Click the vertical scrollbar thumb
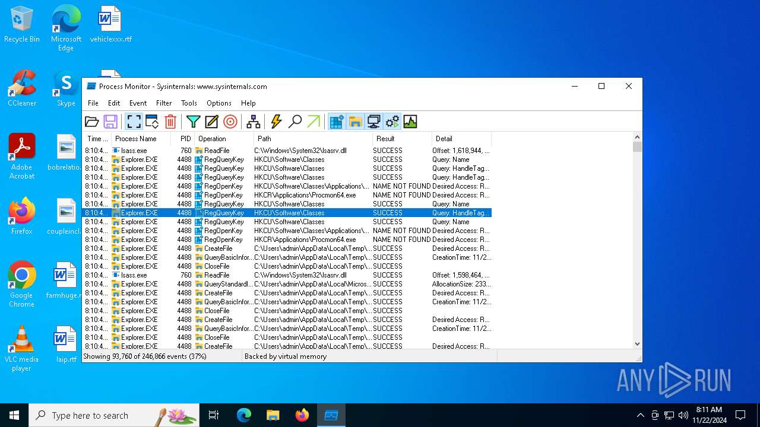760x427 pixels. 637,147
